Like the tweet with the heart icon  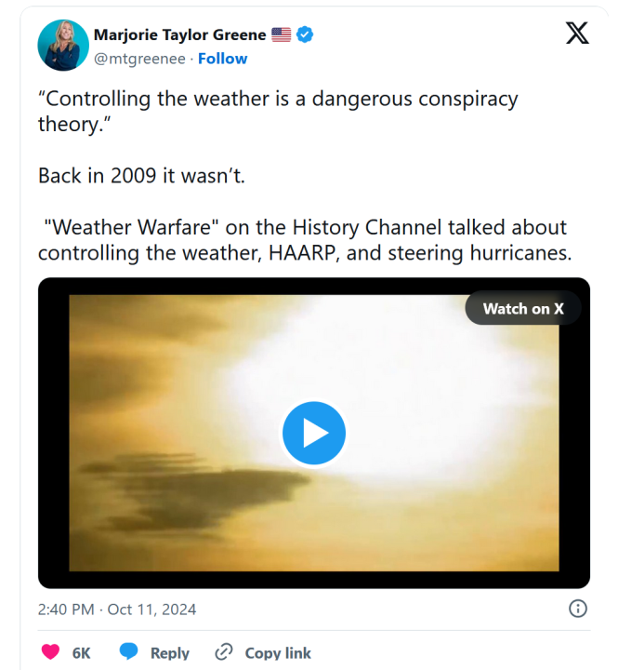[50, 652]
